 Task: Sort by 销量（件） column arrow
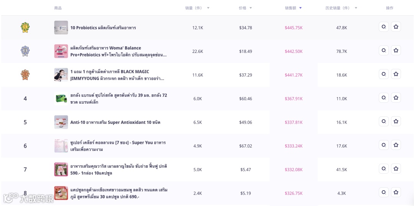click(x=208, y=8)
